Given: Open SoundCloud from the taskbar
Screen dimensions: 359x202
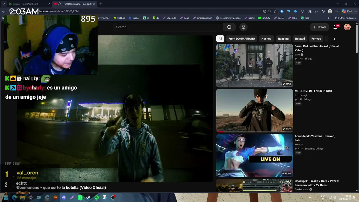Looking at the screenshot, I should pos(56,198).
